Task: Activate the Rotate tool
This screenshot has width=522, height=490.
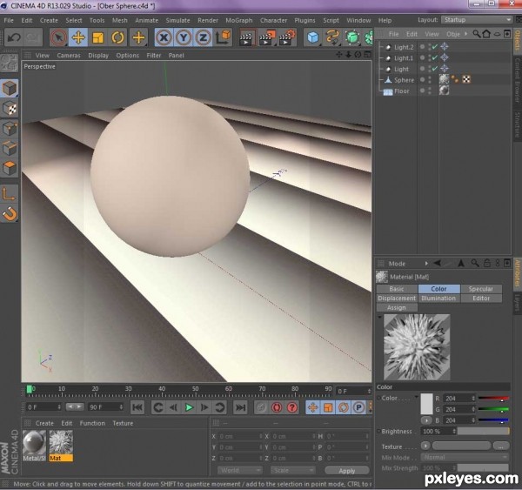Action: click(x=117, y=37)
